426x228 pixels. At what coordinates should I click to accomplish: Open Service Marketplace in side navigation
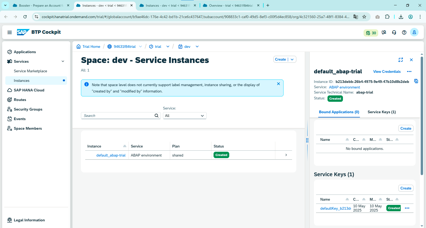30,71
